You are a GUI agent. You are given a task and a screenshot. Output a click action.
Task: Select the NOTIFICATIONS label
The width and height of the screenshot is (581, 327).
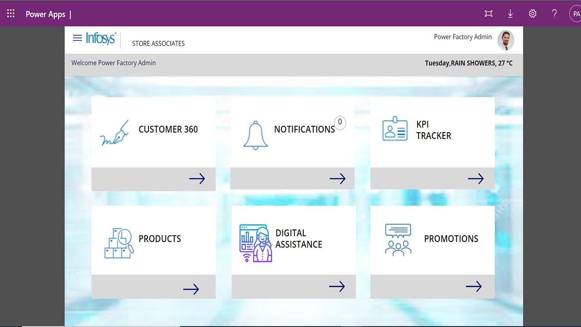tap(304, 129)
